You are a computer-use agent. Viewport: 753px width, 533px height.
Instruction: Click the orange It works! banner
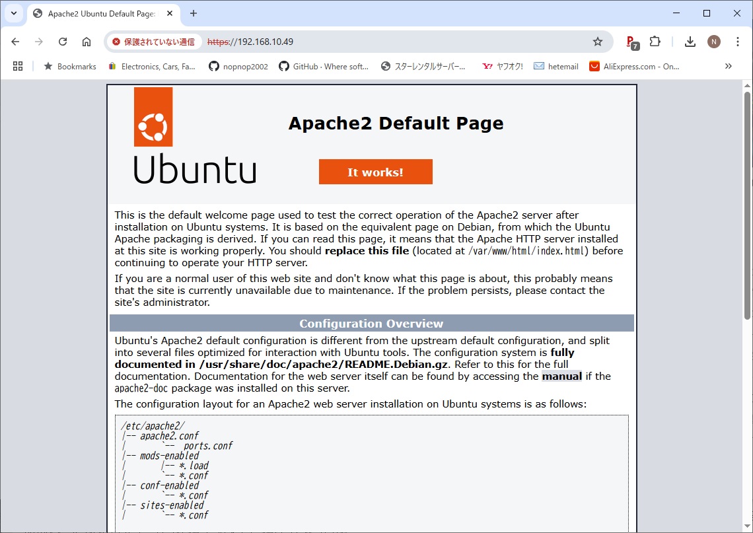click(x=376, y=172)
